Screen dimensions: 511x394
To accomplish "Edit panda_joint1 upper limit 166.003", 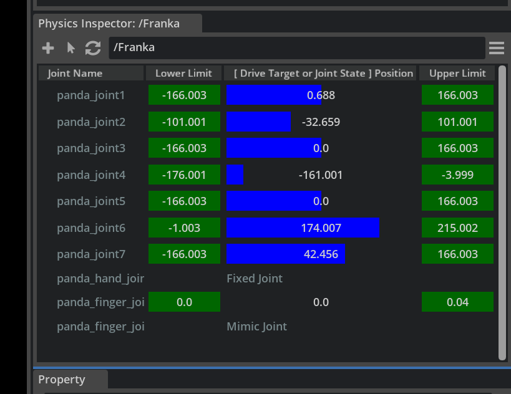I will 457,95.
